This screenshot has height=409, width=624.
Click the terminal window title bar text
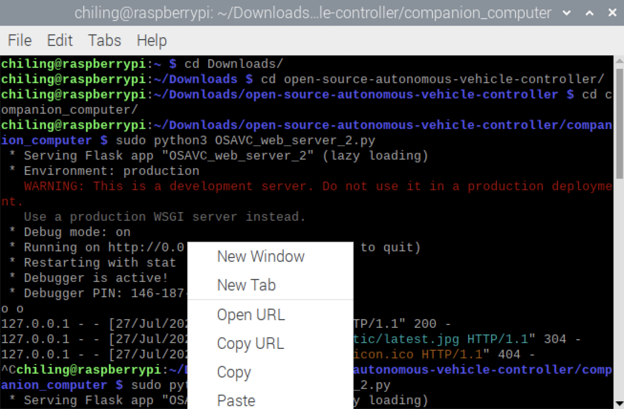point(313,13)
